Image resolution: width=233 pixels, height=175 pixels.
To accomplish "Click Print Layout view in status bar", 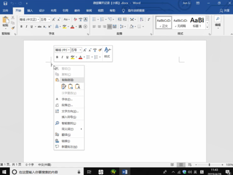I will [x=181, y=165].
